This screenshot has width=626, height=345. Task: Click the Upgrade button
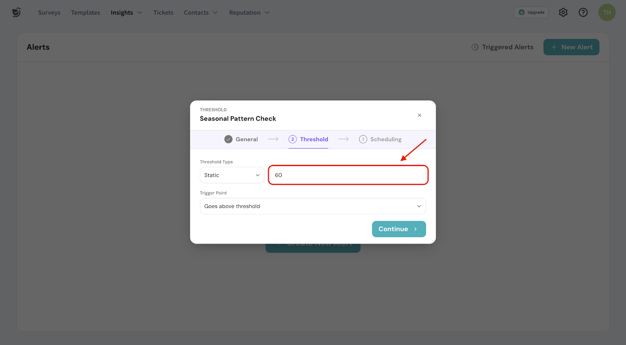[x=531, y=13]
